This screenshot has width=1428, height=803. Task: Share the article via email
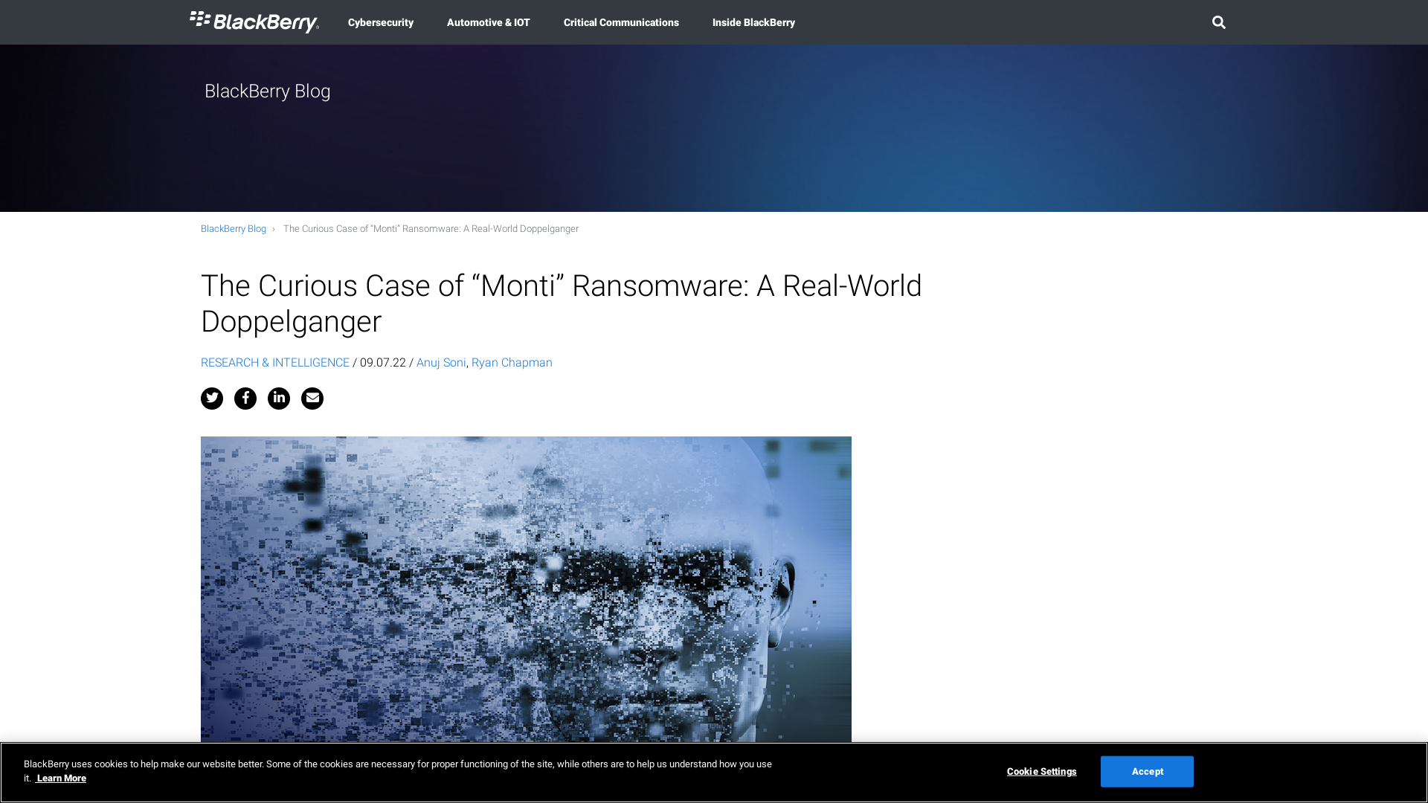(x=312, y=399)
